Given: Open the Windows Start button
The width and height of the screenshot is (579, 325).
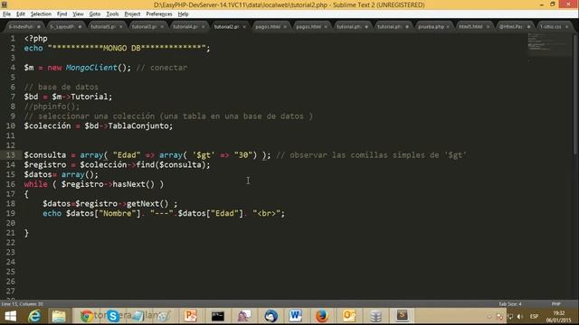Looking at the screenshot, I should tap(10, 316).
